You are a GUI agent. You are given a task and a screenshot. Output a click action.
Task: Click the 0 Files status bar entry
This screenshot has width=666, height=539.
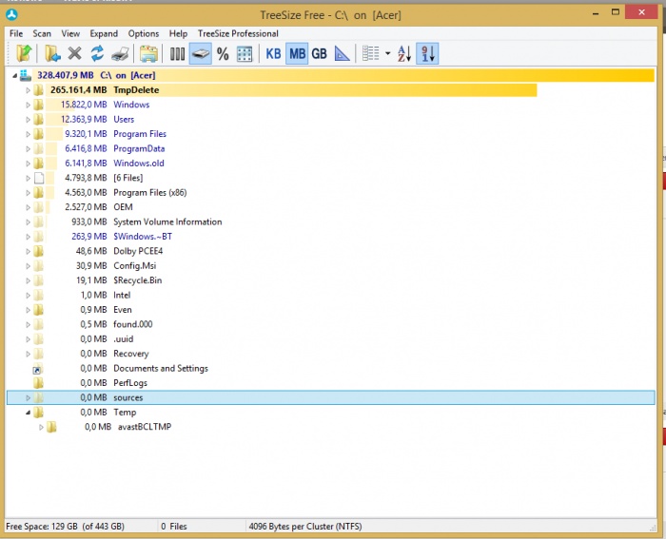click(x=174, y=527)
